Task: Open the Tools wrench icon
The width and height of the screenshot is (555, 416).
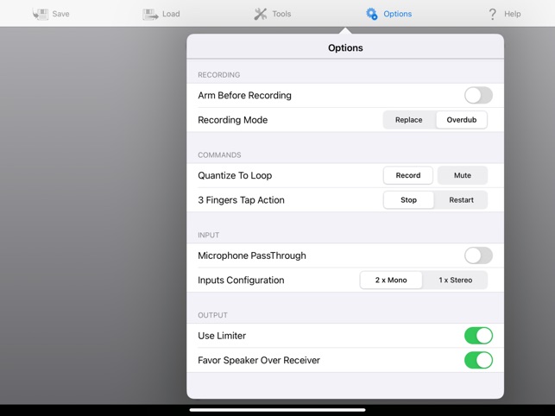Action: pos(261,14)
